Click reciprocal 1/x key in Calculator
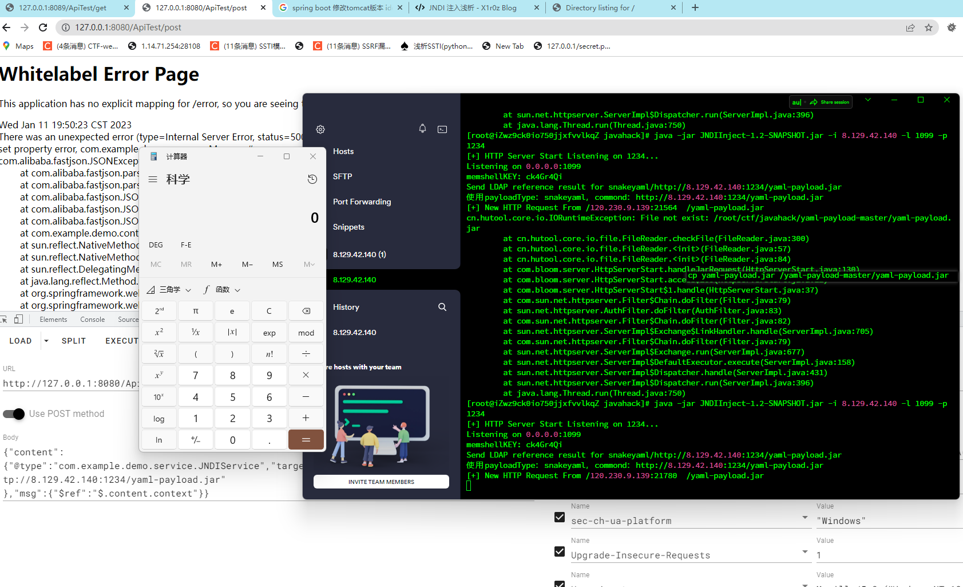The height and width of the screenshot is (587, 963). [196, 332]
